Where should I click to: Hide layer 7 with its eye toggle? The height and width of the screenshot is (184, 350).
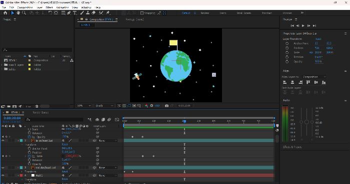3,141
